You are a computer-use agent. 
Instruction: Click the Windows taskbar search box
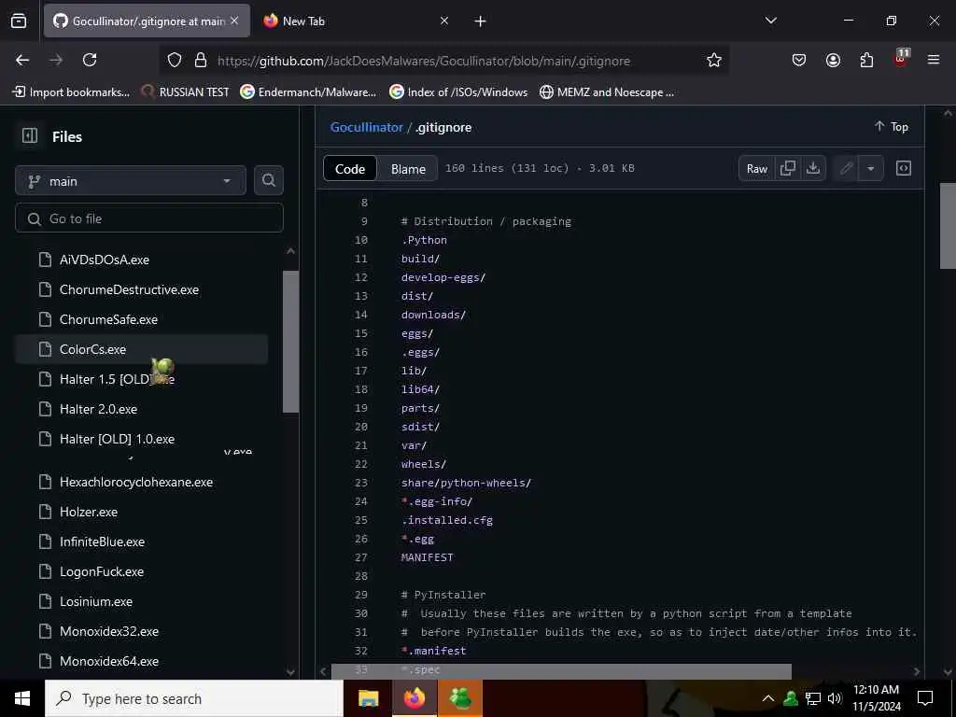[x=194, y=698]
